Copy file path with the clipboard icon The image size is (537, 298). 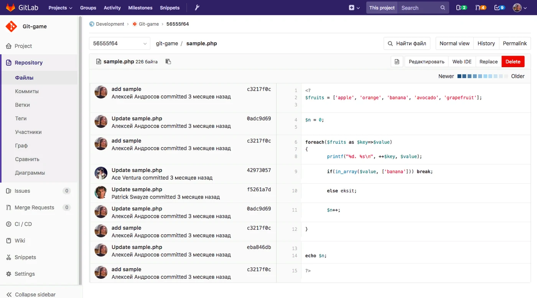(168, 61)
